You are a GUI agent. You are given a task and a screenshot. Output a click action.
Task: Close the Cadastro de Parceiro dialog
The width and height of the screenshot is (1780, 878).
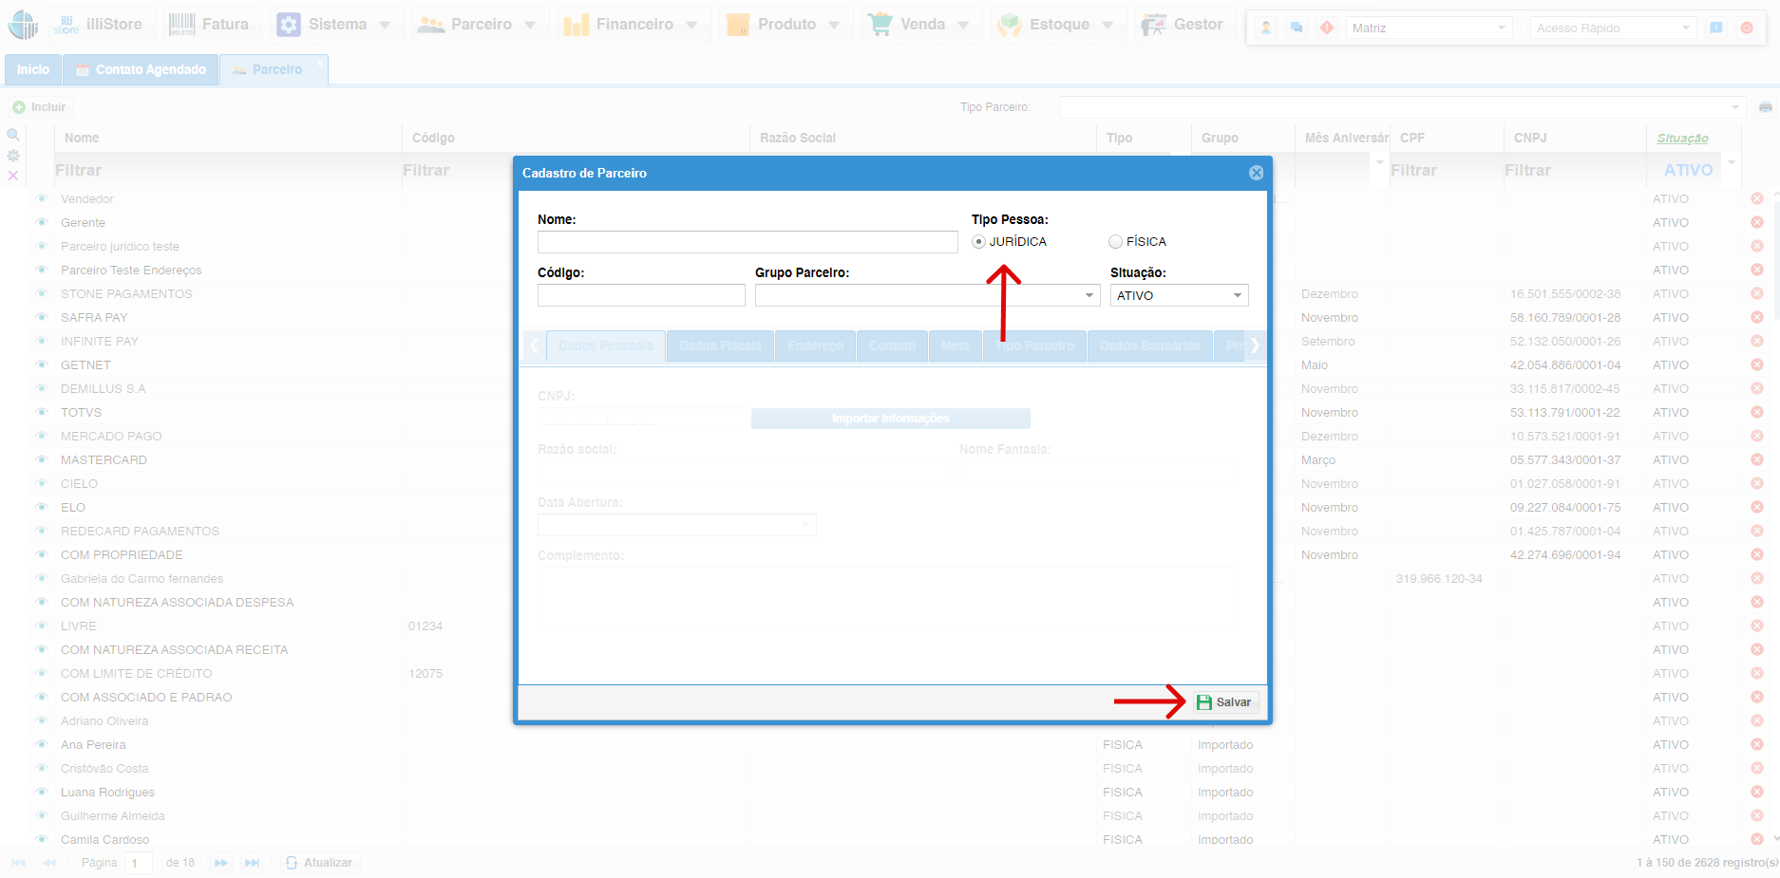(x=1256, y=173)
